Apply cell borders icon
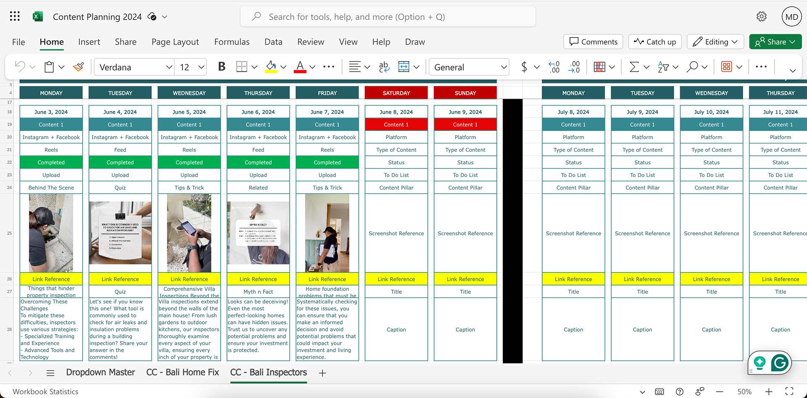This screenshot has height=398, width=807. (x=242, y=67)
